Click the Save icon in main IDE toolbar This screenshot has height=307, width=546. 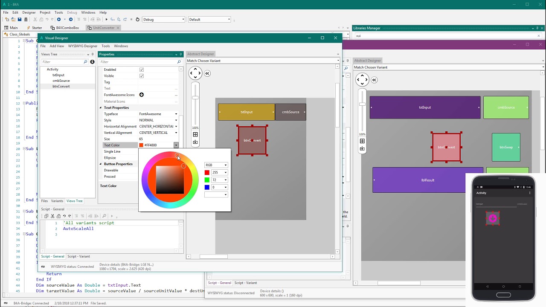20,20
